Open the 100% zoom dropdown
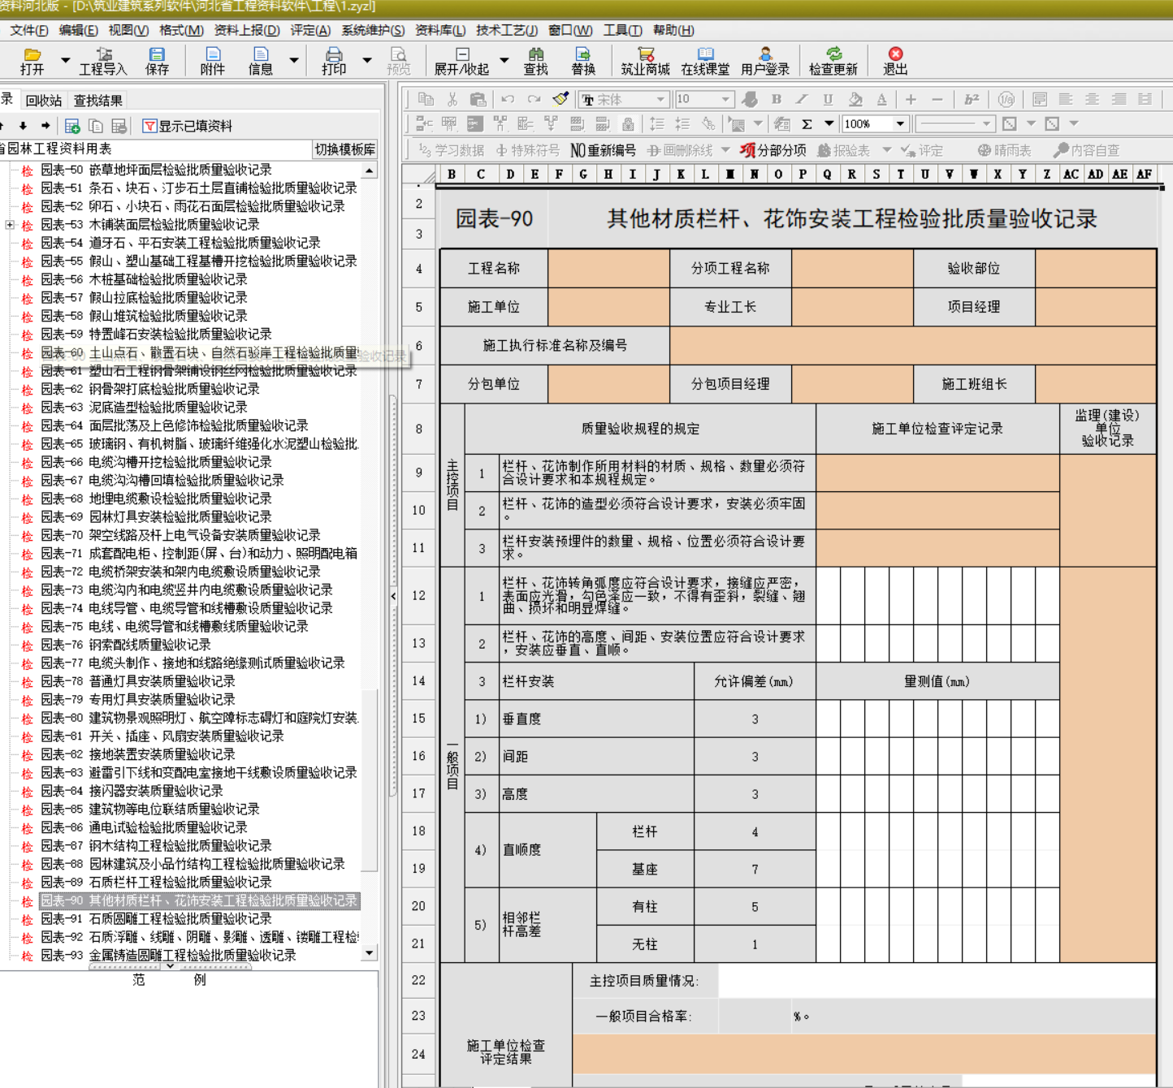The height and width of the screenshot is (1088, 1173). pos(900,124)
